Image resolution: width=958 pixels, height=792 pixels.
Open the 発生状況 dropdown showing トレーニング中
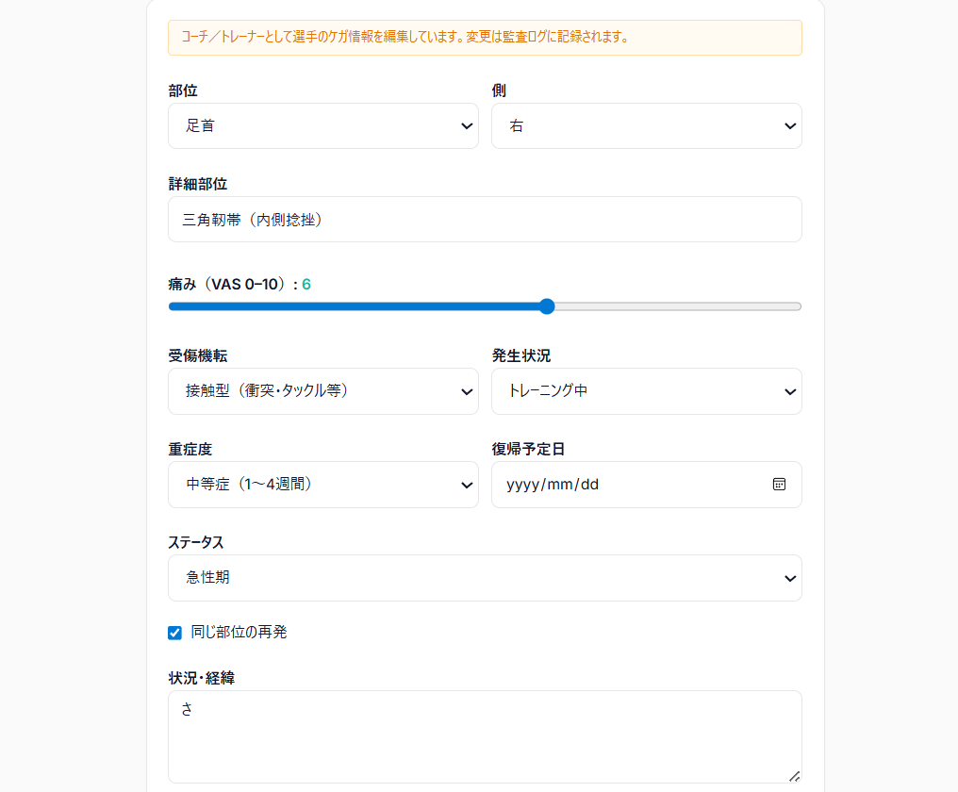pyautogui.click(x=647, y=391)
